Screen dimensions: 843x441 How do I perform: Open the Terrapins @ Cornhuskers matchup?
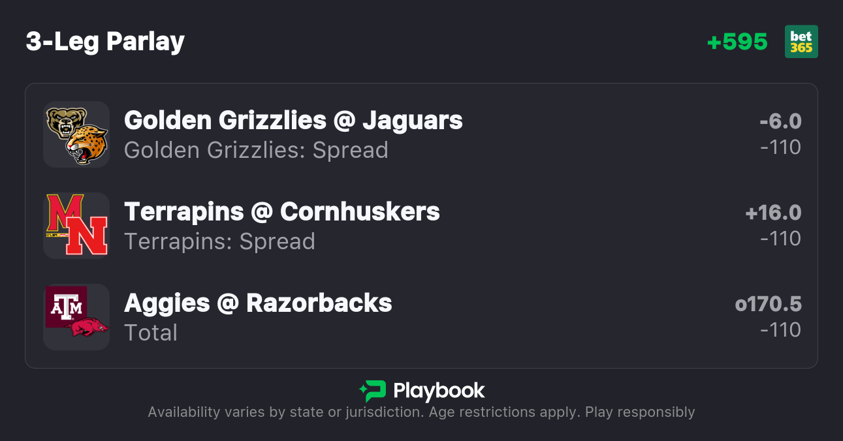click(282, 212)
